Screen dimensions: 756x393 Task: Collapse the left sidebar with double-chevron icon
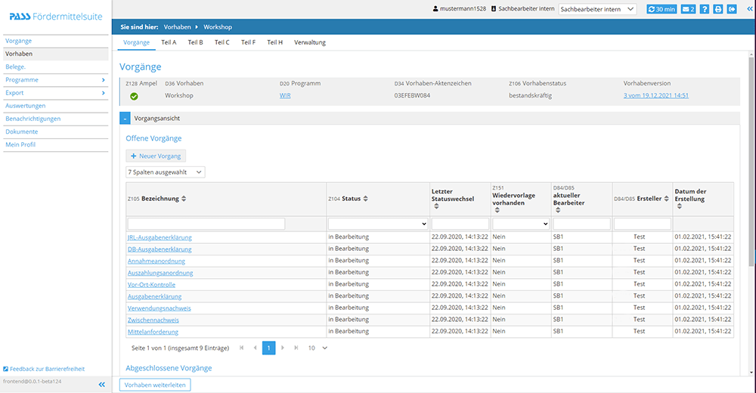[102, 385]
